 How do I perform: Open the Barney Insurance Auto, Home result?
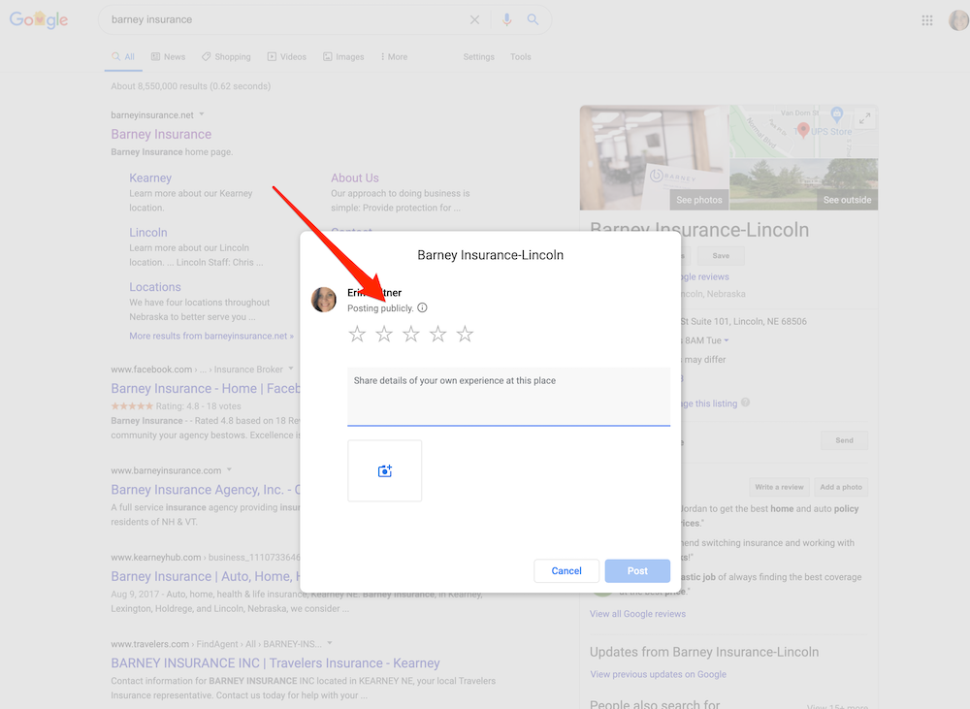click(x=206, y=576)
